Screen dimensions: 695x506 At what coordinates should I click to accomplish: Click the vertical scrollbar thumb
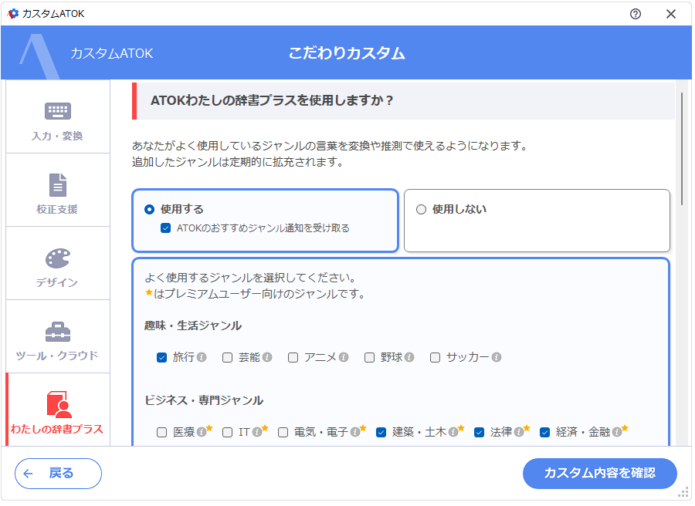682,148
